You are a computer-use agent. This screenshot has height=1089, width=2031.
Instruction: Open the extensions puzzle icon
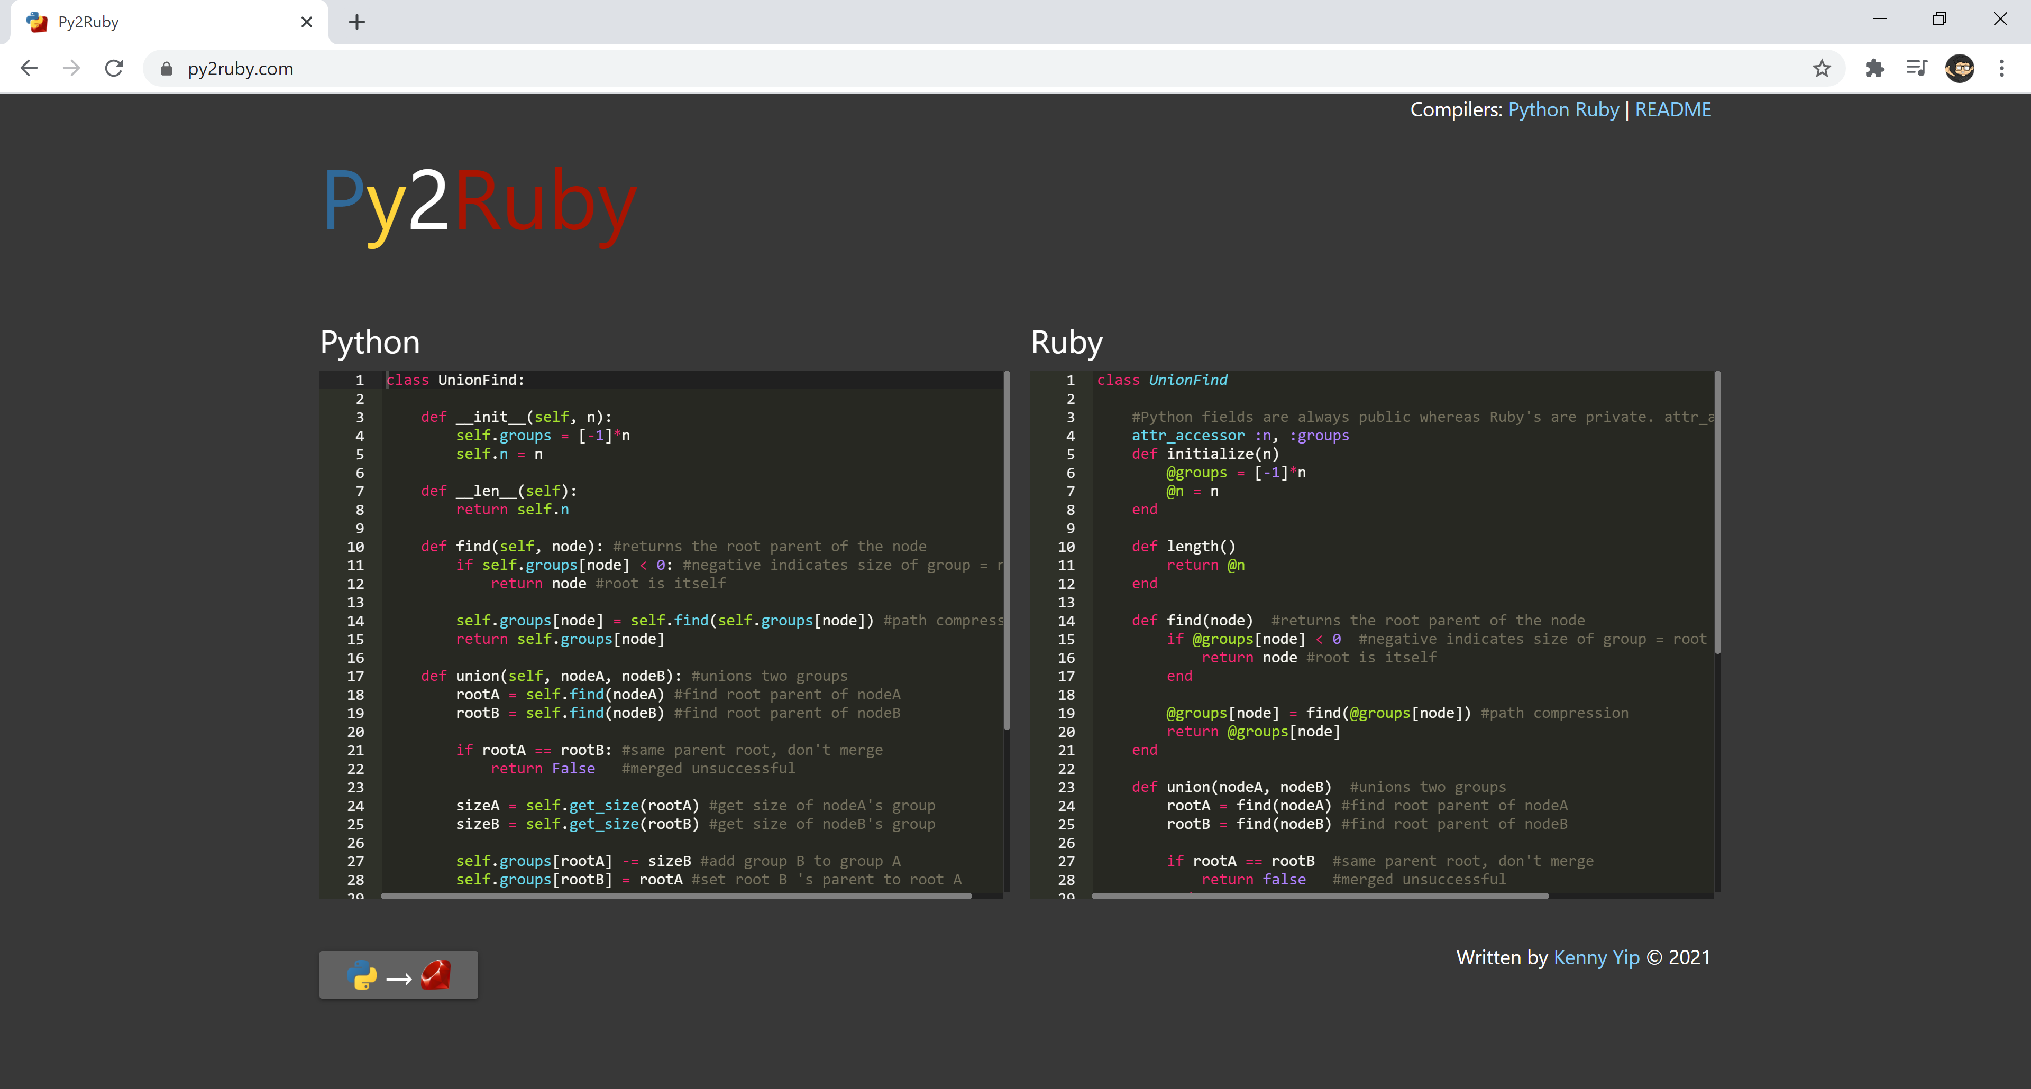coord(1874,69)
